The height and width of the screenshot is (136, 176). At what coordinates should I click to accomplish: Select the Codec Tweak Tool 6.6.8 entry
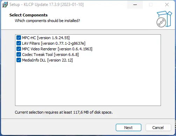pos(50,55)
